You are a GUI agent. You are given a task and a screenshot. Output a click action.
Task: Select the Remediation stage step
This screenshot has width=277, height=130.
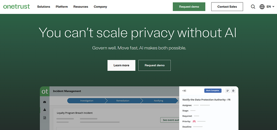[123, 101]
